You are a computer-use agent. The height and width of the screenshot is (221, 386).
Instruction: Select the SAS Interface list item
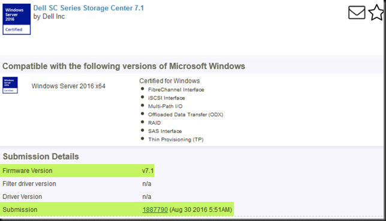click(165, 131)
